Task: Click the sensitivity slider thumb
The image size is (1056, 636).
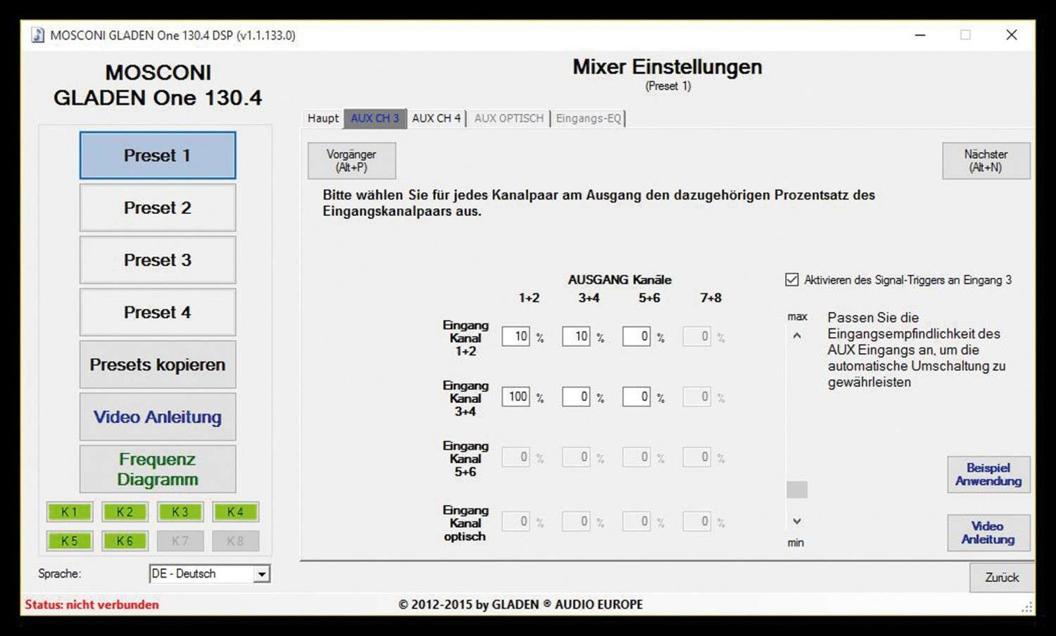Action: point(797,489)
